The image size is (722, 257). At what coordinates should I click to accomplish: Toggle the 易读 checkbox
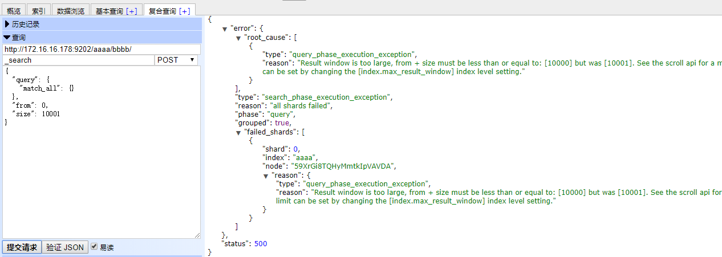pos(95,247)
